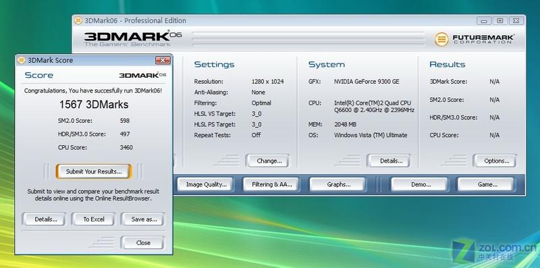Click HLSL VS Target value 3_0
Viewport: 540px width, 268px height.
[x=256, y=113]
